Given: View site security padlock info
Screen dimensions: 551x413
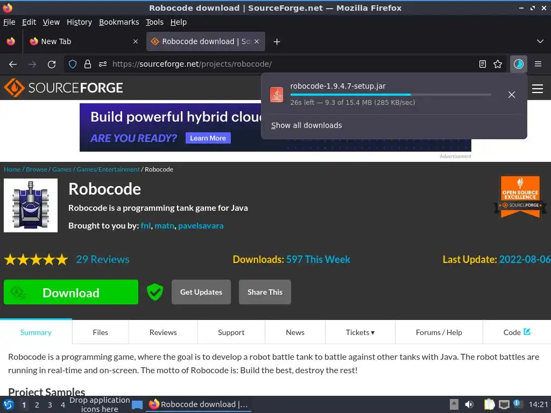Looking at the screenshot, I should click(88, 64).
